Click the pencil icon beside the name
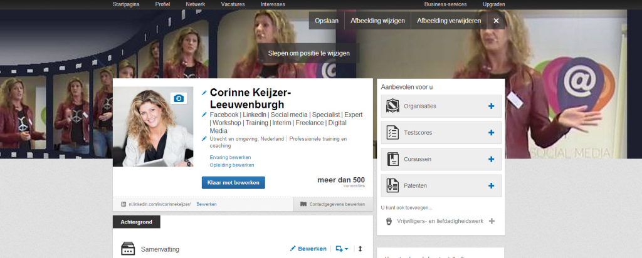Viewport: 642px width, 258px height. pyautogui.click(x=204, y=93)
